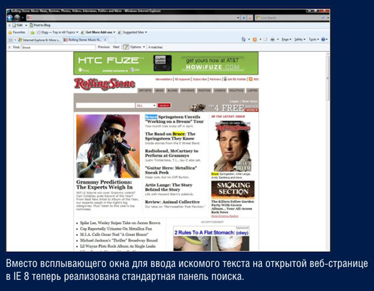Click the Rolling Stone logo
The image size is (374, 291).
point(105,84)
